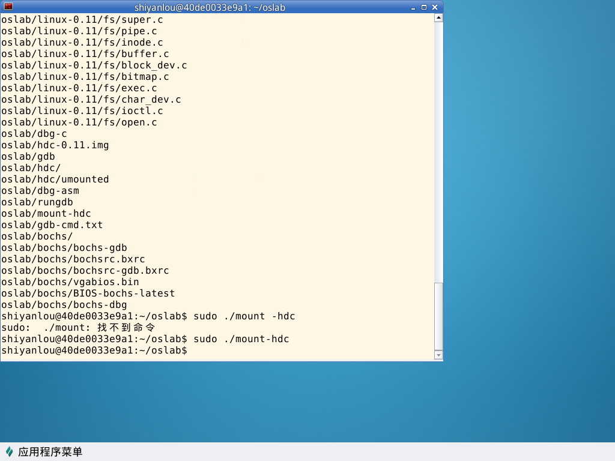The width and height of the screenshot is (615, 461).
Task: Minimize the terminal window
Action: pos(414,7)
